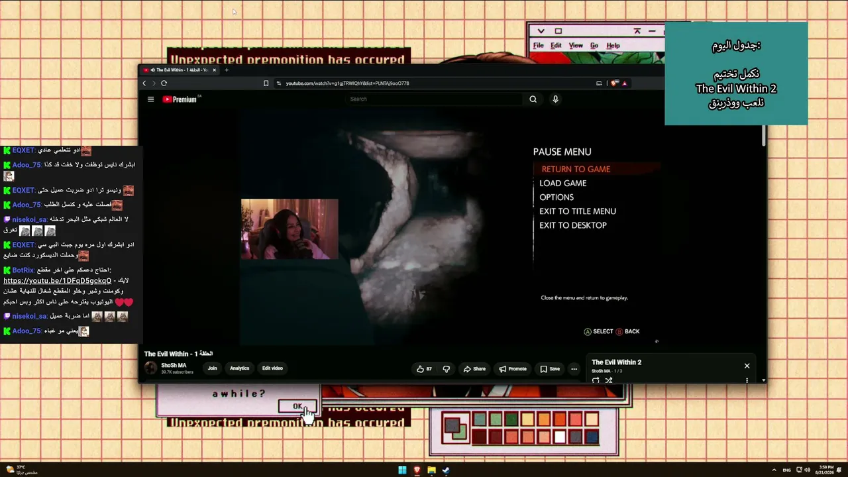The height and width of the screenshot is (477, 848).
Task: Select Return to Game in pause menu
Action: (x=576, y=169)
